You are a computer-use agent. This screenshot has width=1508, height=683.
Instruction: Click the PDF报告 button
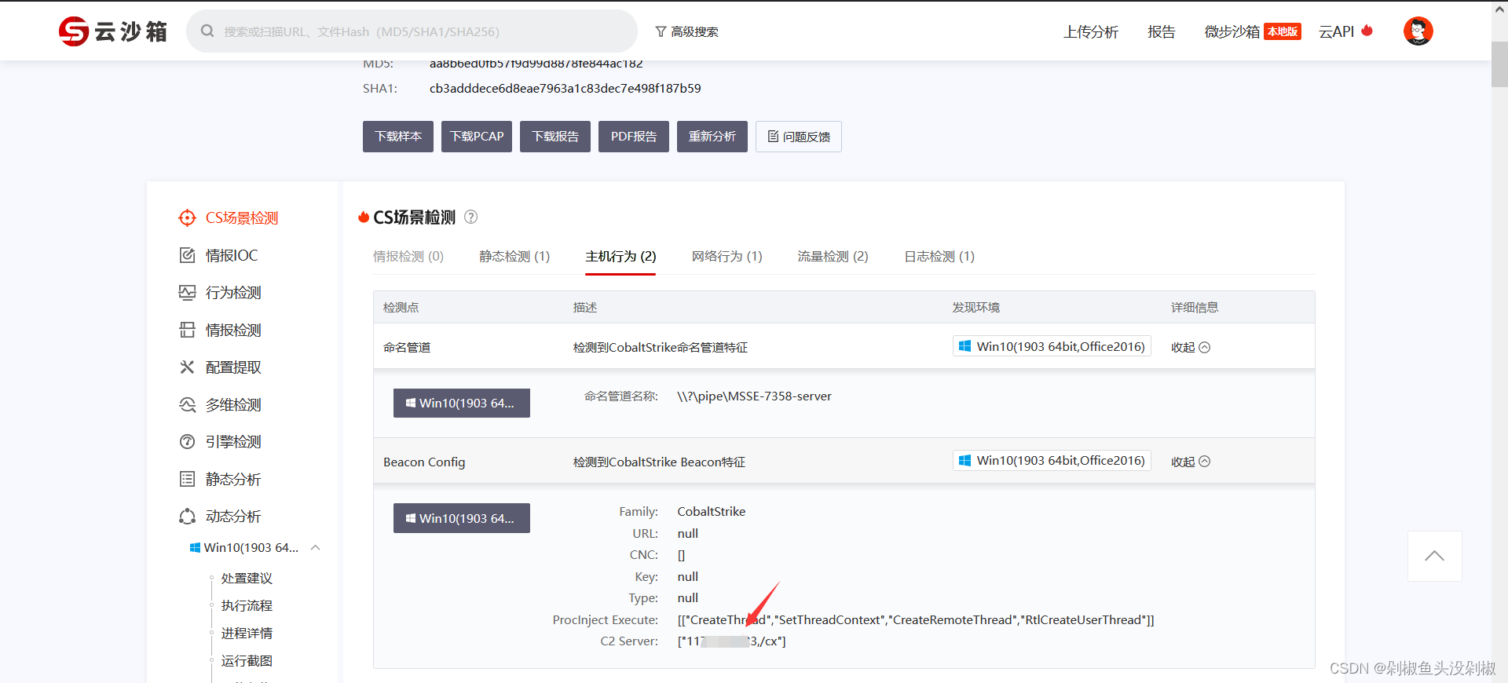(634, 137)
